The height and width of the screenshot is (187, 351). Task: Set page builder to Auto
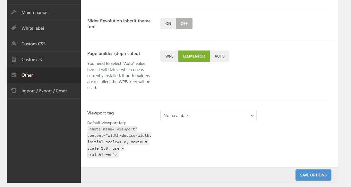(219, 56)
